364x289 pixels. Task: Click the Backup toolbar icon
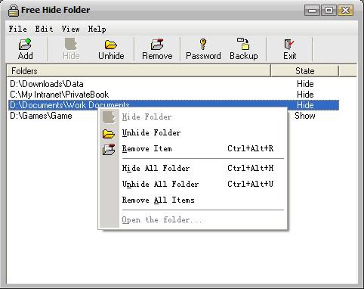(243, 44)
